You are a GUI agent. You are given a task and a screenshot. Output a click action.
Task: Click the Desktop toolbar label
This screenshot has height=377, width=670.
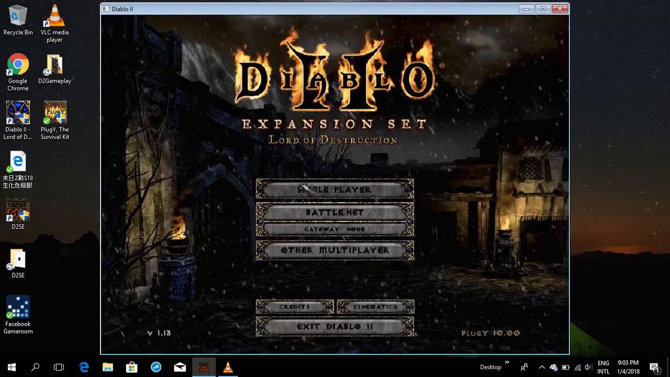[x=490, y=367]
